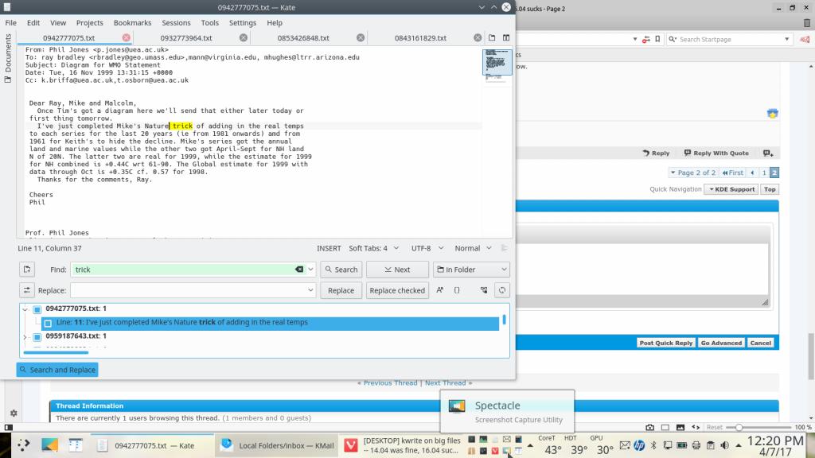Collapse the 0942777075.txt result tree
The height and width of the screenshot is (458, 815).
click(25, 309)
